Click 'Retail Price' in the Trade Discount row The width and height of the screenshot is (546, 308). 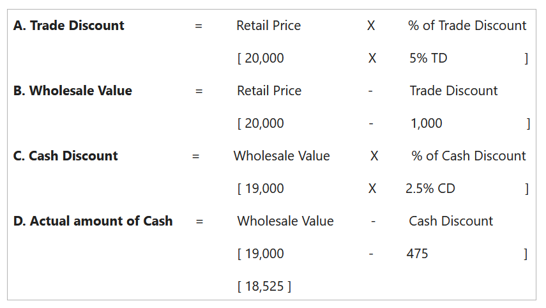(x=268, y=26)
